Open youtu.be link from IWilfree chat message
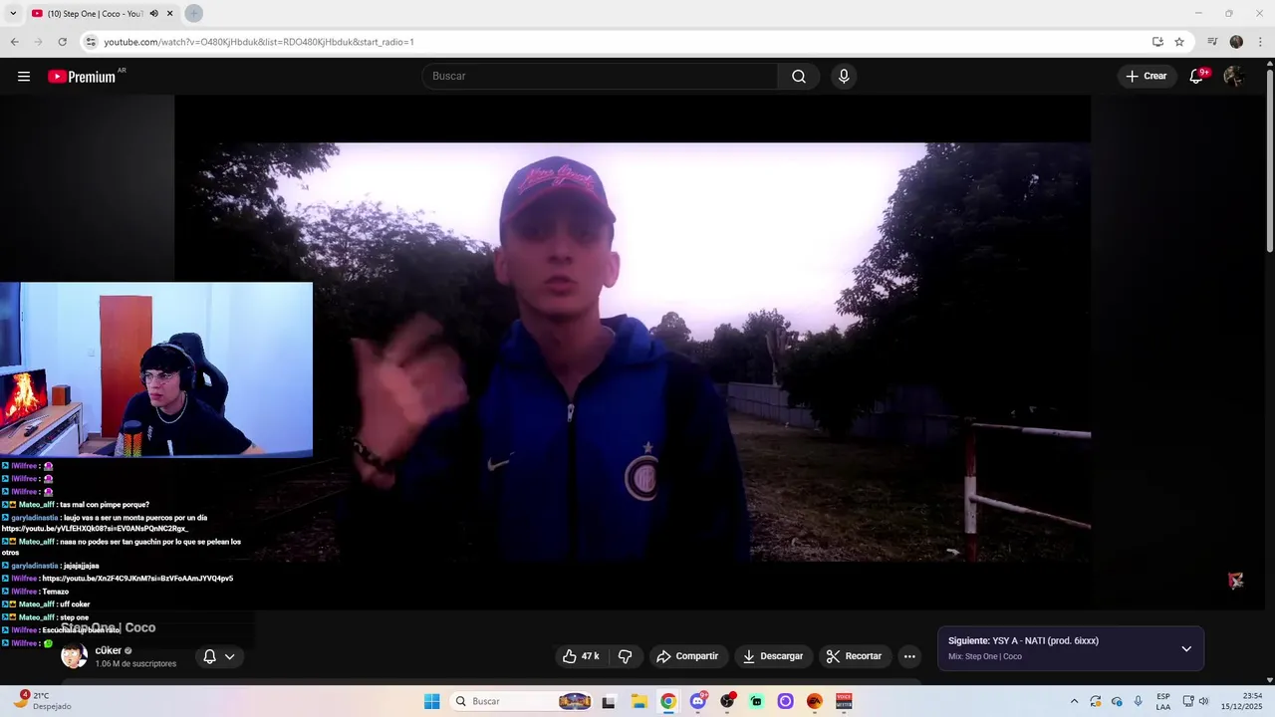The height and width of the screenshot is (717, 1275). [137, 579]
